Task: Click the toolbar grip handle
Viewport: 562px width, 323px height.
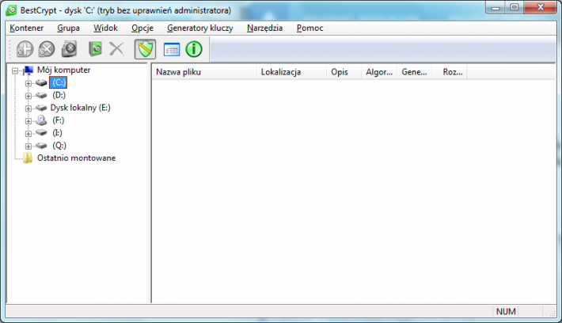Action: (x=9, y=49)
